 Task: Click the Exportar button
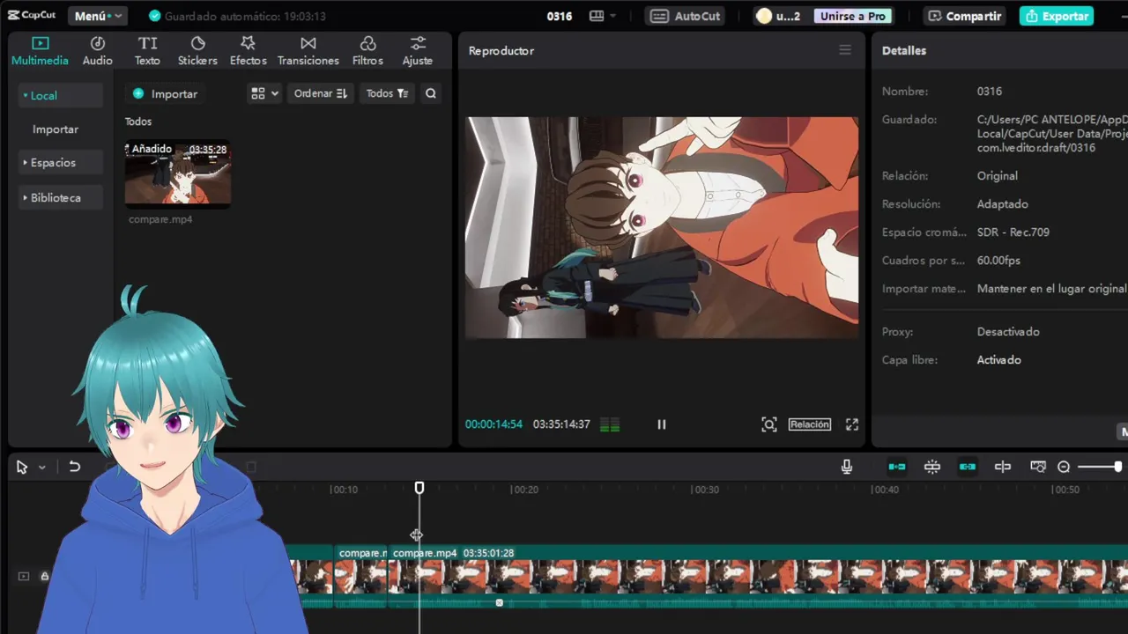tap(1057, 16)
